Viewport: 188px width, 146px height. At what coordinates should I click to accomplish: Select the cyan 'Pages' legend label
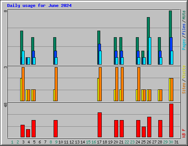[184, 45]
